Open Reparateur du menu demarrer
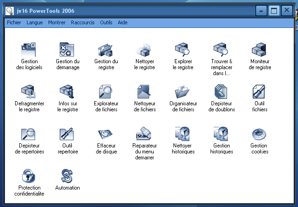298x207 pixels. pos(145,135)
